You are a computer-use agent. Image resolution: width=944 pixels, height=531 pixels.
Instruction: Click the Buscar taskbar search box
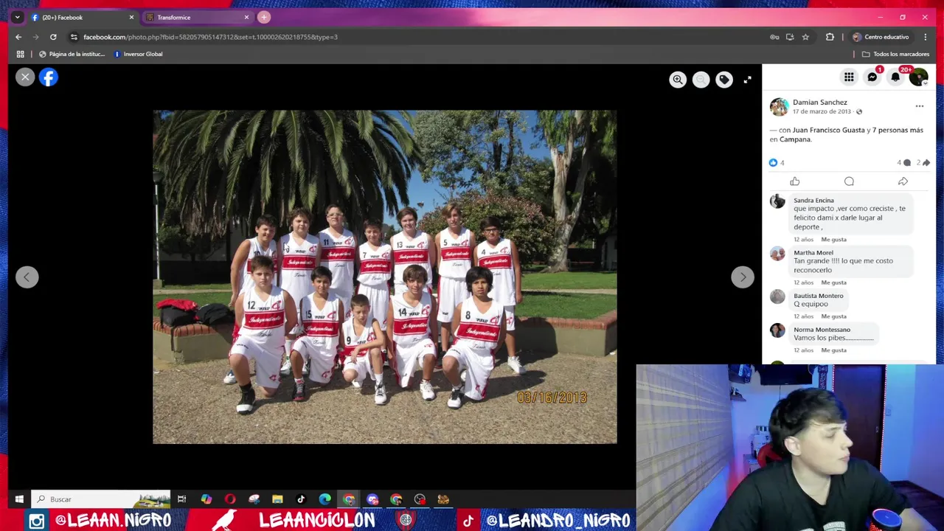point(101,499)
